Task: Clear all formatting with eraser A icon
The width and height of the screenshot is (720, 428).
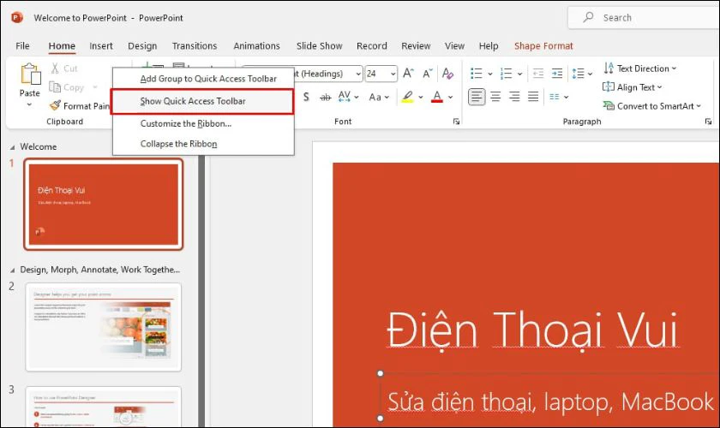Action: 447,74
